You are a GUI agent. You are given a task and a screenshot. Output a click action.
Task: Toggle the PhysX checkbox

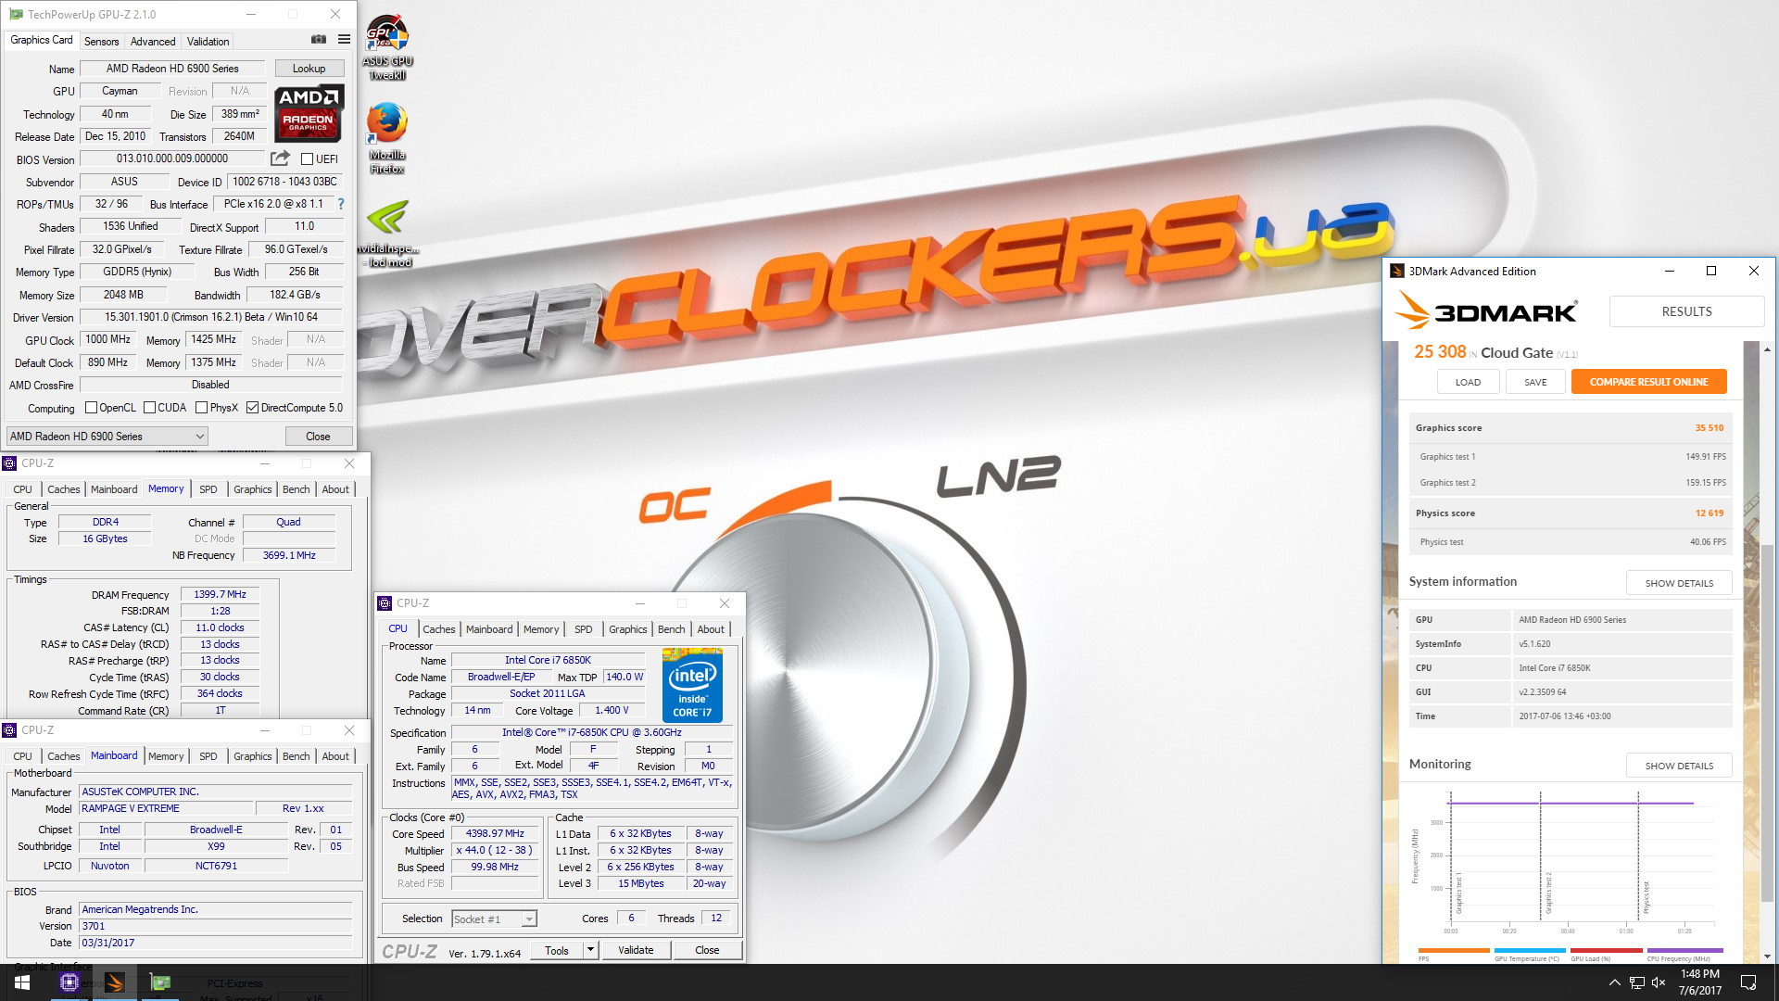pyautogui.click(x=201, y=408)
